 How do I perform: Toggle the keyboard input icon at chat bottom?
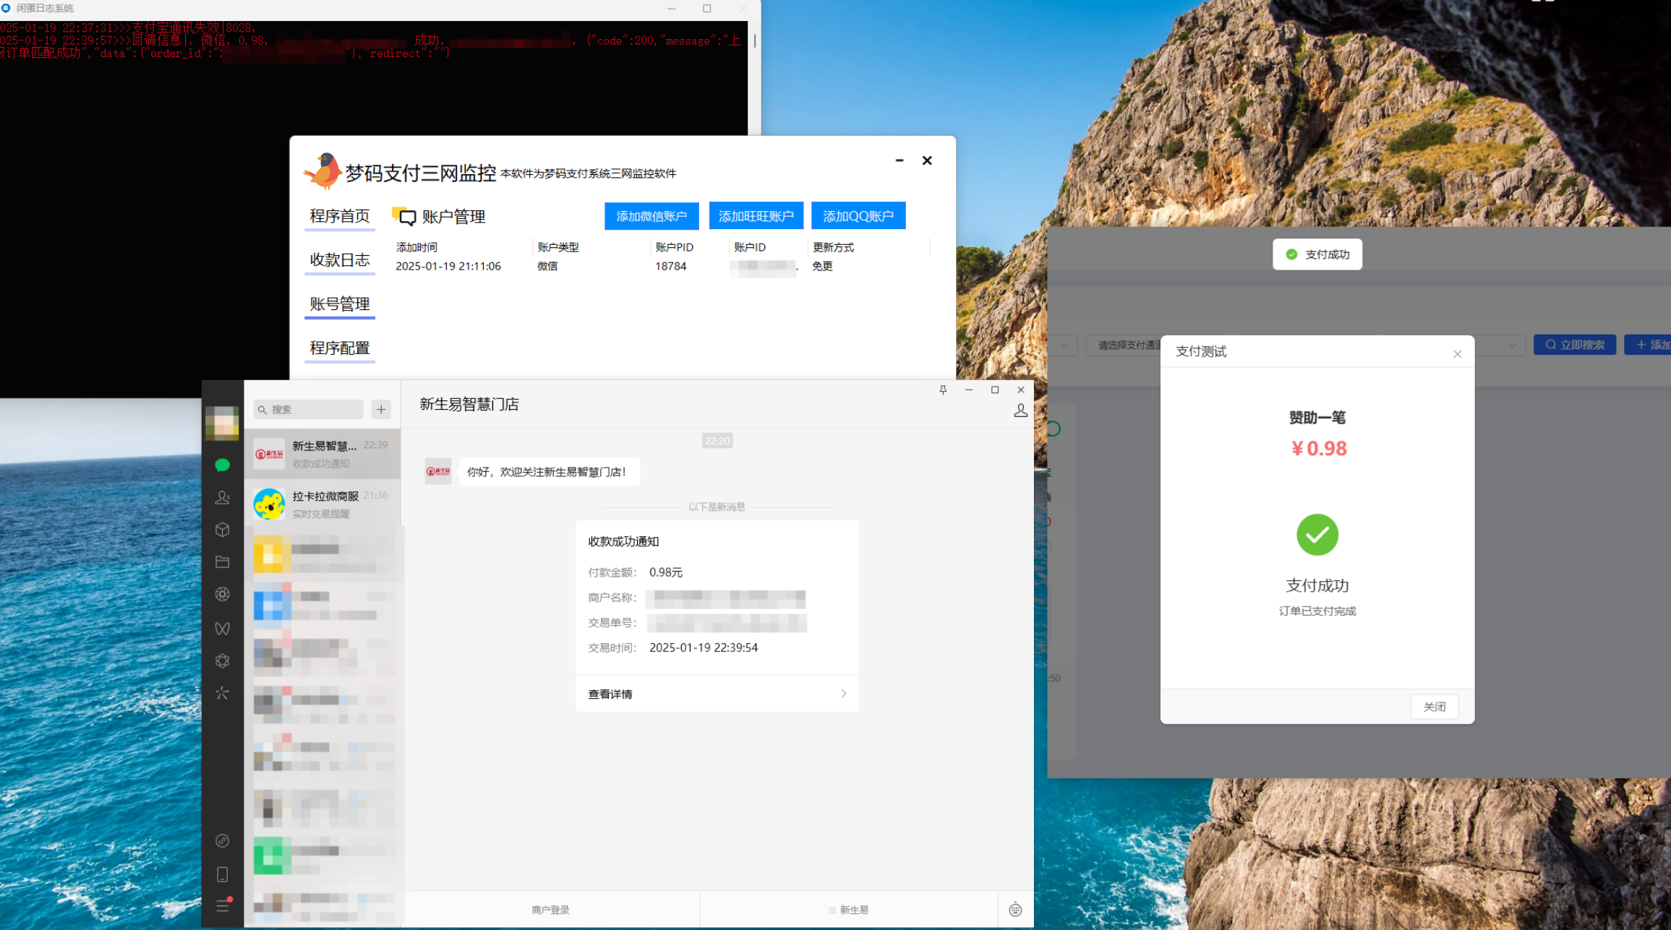point(1015,910)
